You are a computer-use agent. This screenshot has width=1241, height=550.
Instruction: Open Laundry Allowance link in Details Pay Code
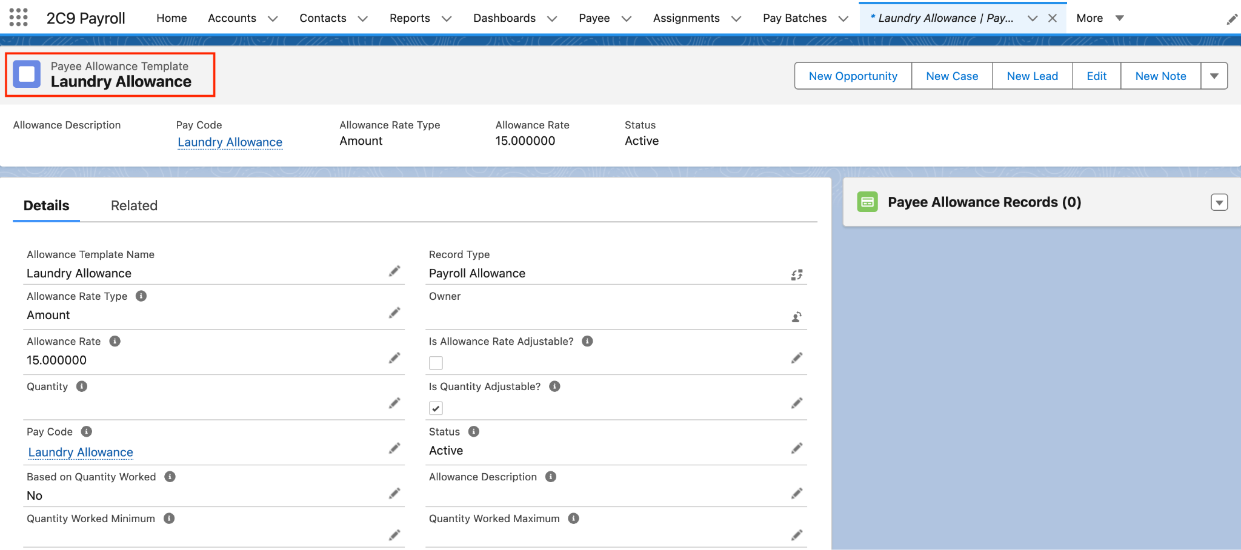click(x=81, y=452)
